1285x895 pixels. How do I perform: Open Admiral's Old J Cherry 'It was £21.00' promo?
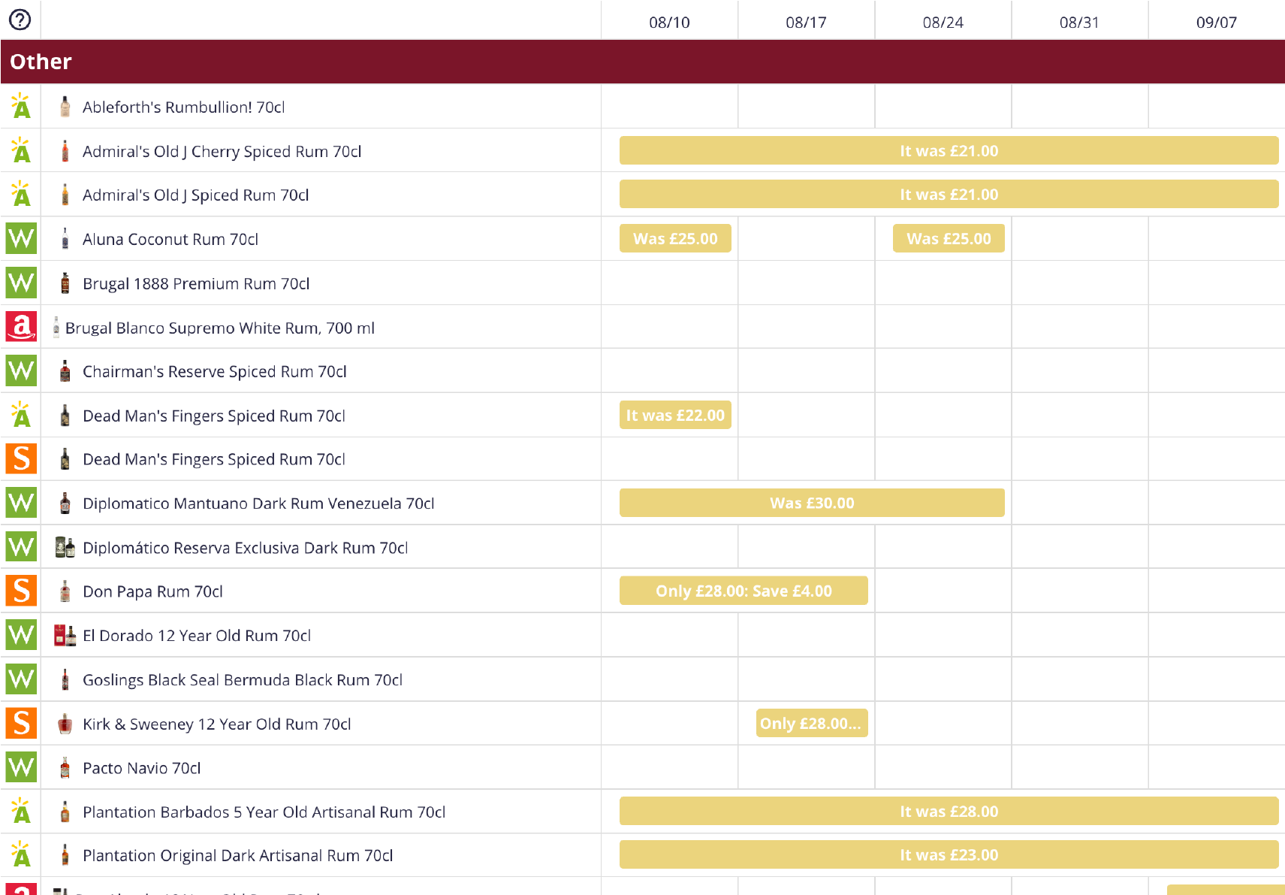[x=949, y=150]
